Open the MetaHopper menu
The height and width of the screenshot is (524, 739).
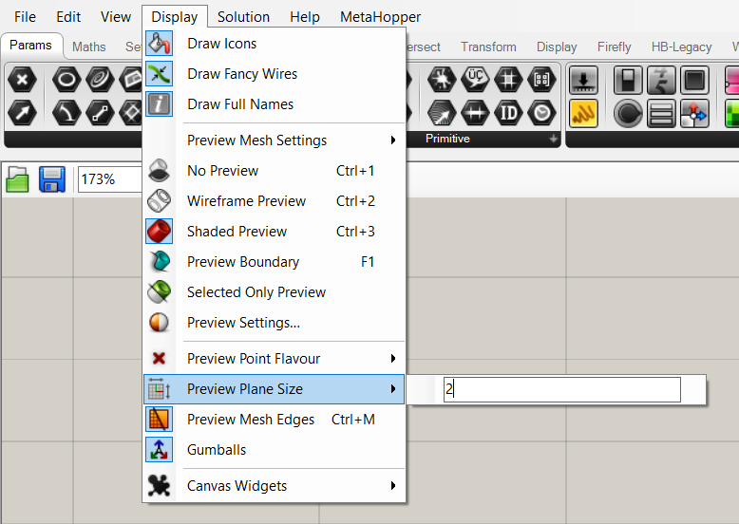point(380,16)
